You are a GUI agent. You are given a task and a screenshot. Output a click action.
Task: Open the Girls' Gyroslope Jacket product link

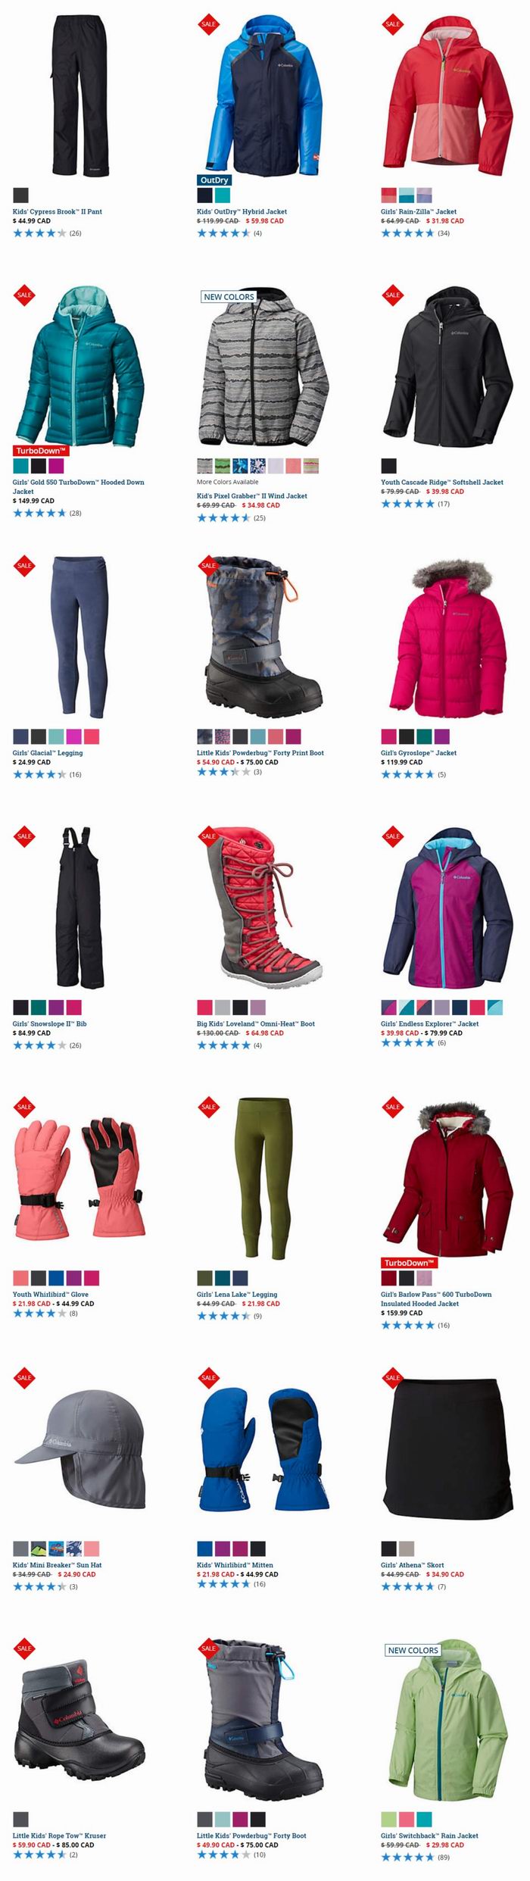(x=419, y=753)
